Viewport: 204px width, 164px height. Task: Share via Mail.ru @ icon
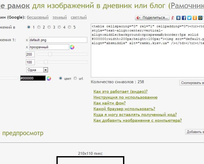pos(200,18)
